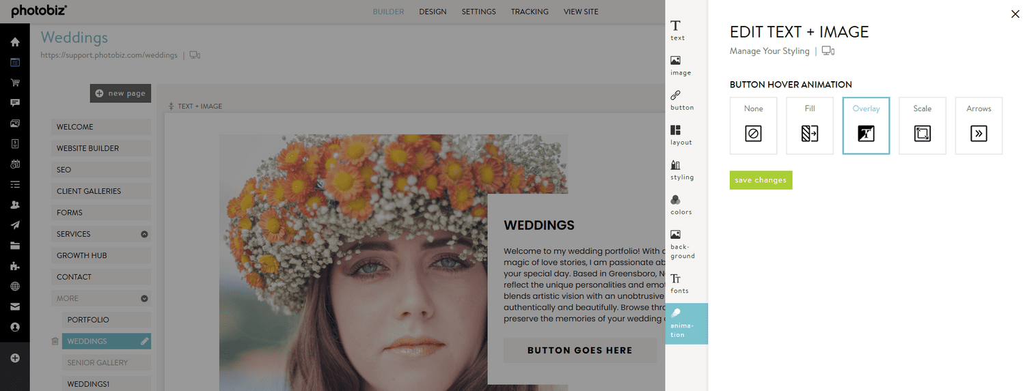Select the Senior Gallery subpage
This screenshot has width=1025, height=391.
pyautogui.click(x=107, y=362)
